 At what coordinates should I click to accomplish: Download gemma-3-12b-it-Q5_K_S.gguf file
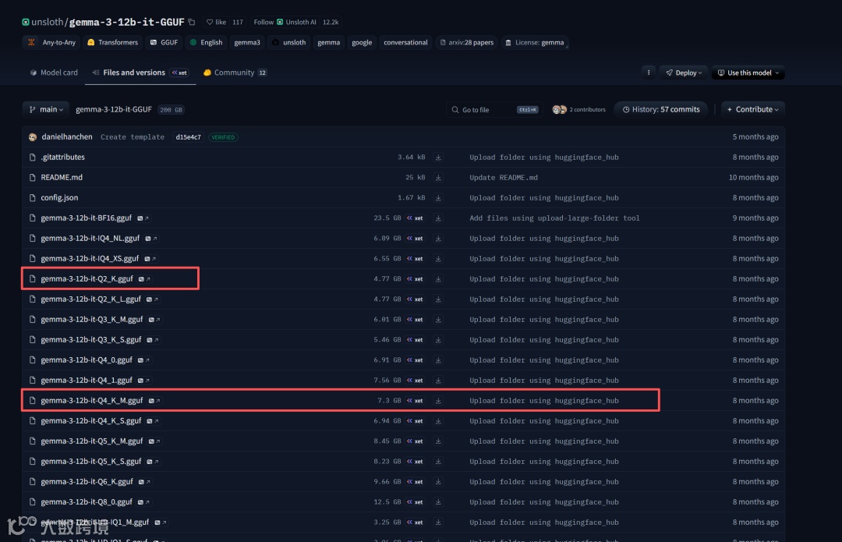(438, 462)
